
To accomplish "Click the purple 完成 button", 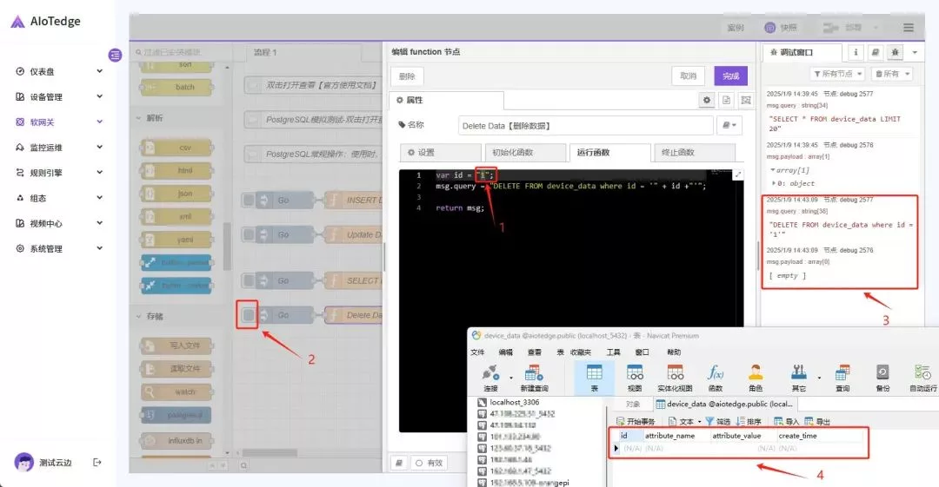I will coord(730,76).
